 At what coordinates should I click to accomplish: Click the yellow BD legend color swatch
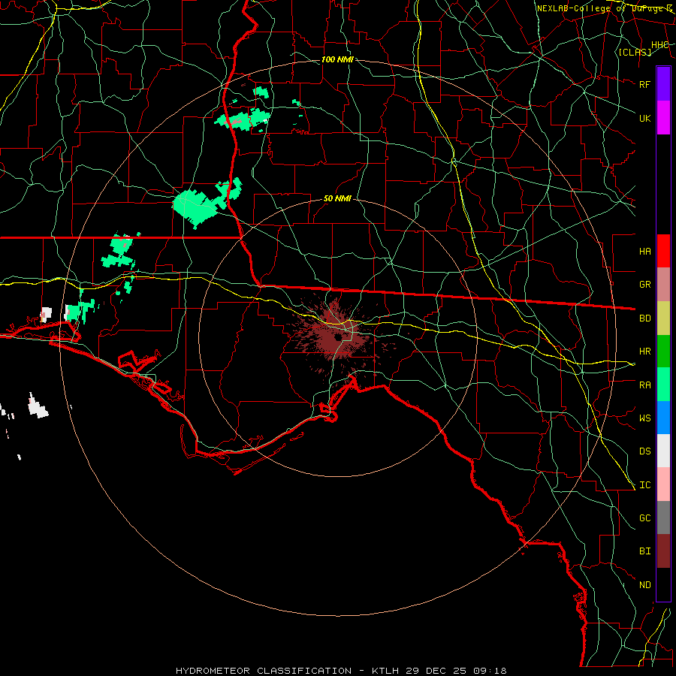click(663, 318)
